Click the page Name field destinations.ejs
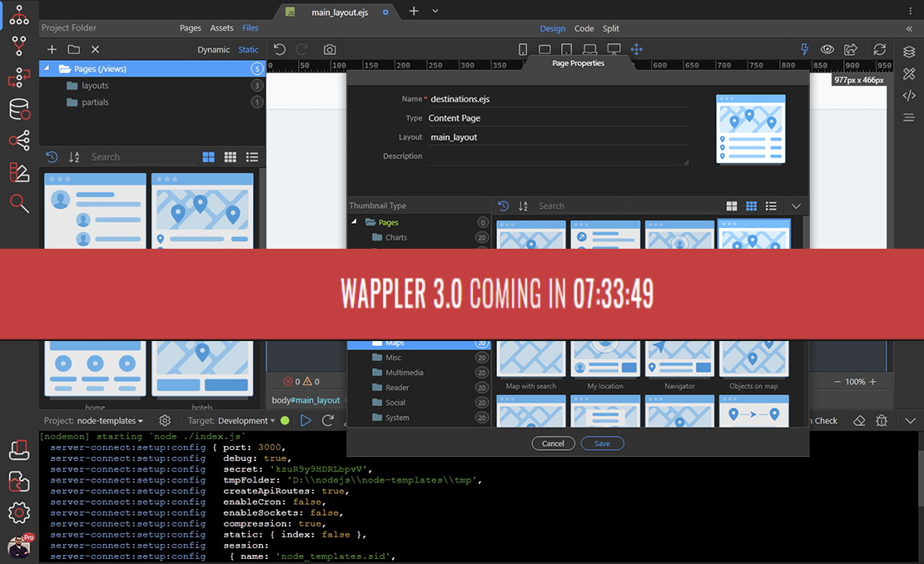 coord(559,99)
